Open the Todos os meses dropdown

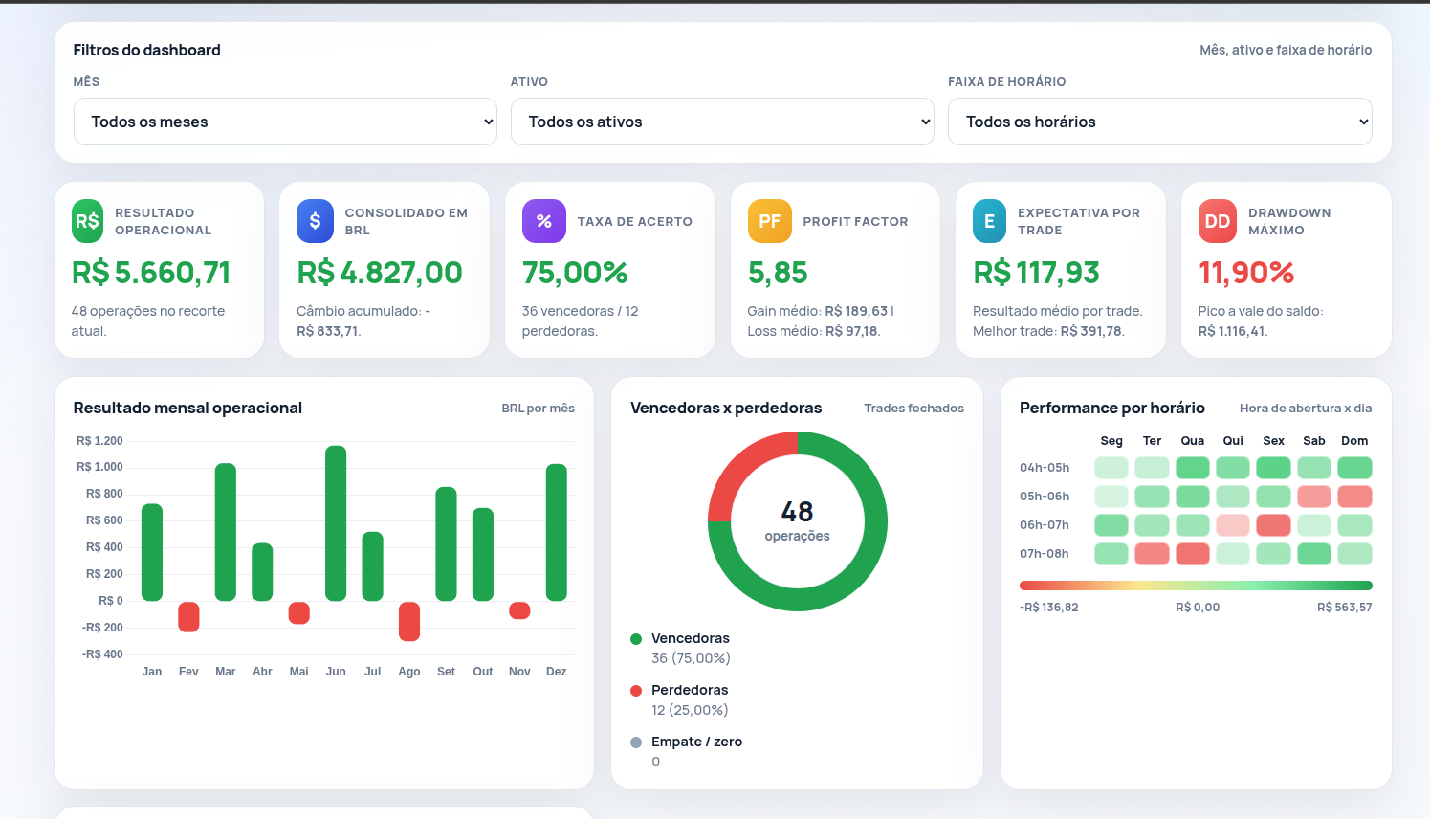click(285, 122)
